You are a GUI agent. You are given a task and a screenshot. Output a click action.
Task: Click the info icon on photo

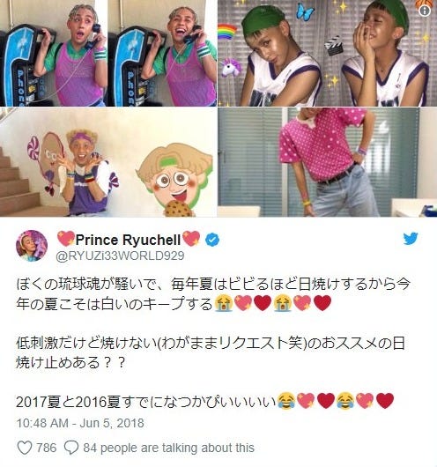click(424, 11)
